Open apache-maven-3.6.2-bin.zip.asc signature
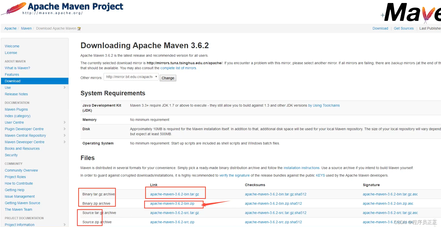 (388, 203)
